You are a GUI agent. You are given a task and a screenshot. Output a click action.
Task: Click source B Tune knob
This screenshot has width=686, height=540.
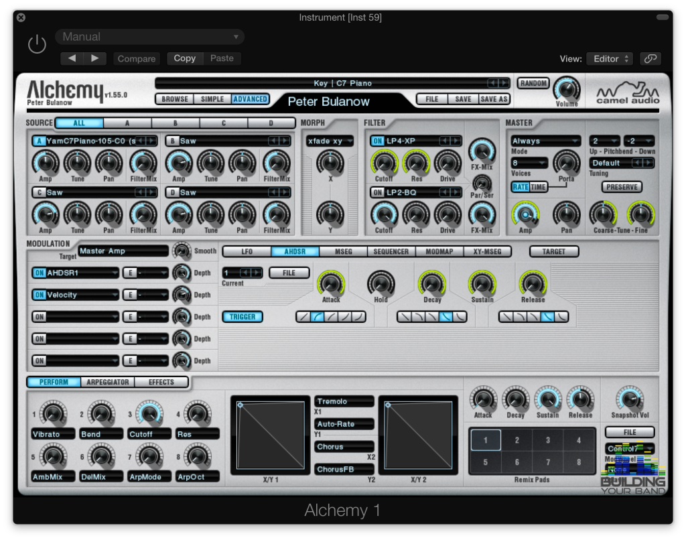point(211,162)
